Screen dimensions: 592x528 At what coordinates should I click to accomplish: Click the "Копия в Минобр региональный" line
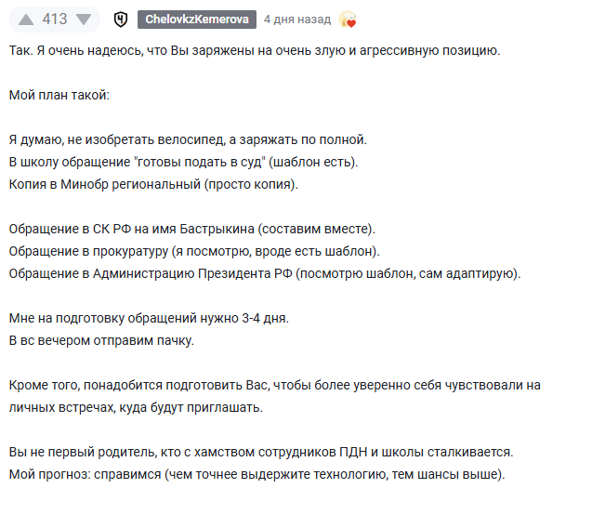tap(153, 184)
